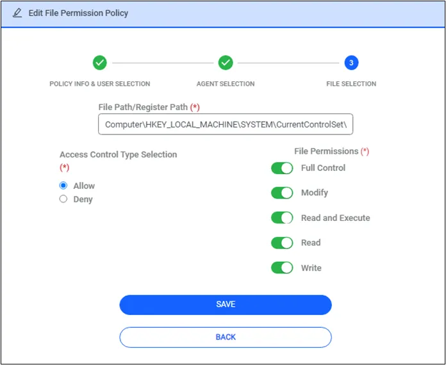Click the Full Control label text

(x=323, y=168)
